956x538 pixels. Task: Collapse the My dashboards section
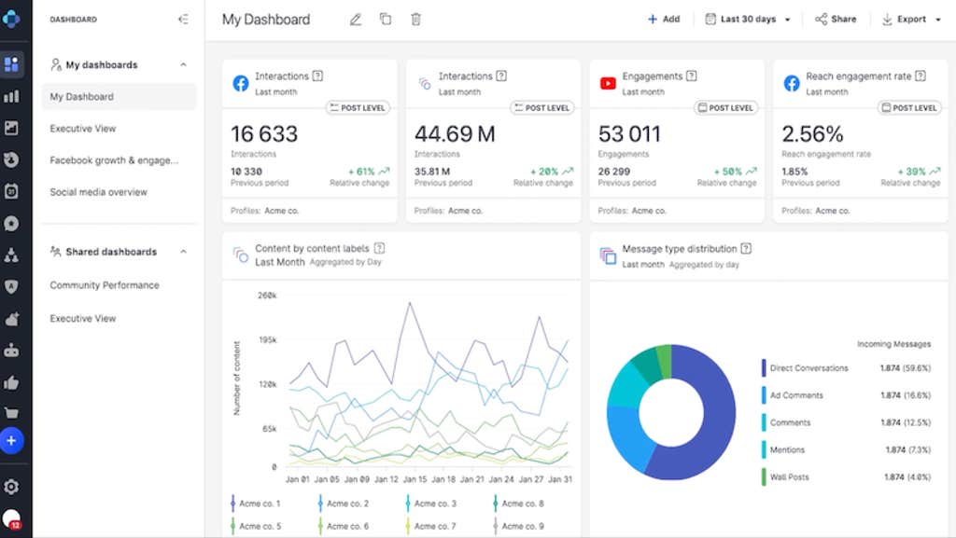click(x=183, y=65)
